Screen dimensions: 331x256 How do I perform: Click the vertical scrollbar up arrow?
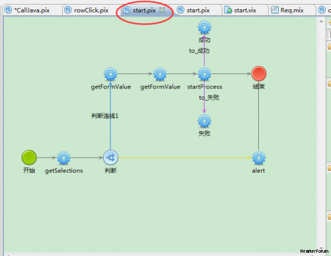[321, 21]
